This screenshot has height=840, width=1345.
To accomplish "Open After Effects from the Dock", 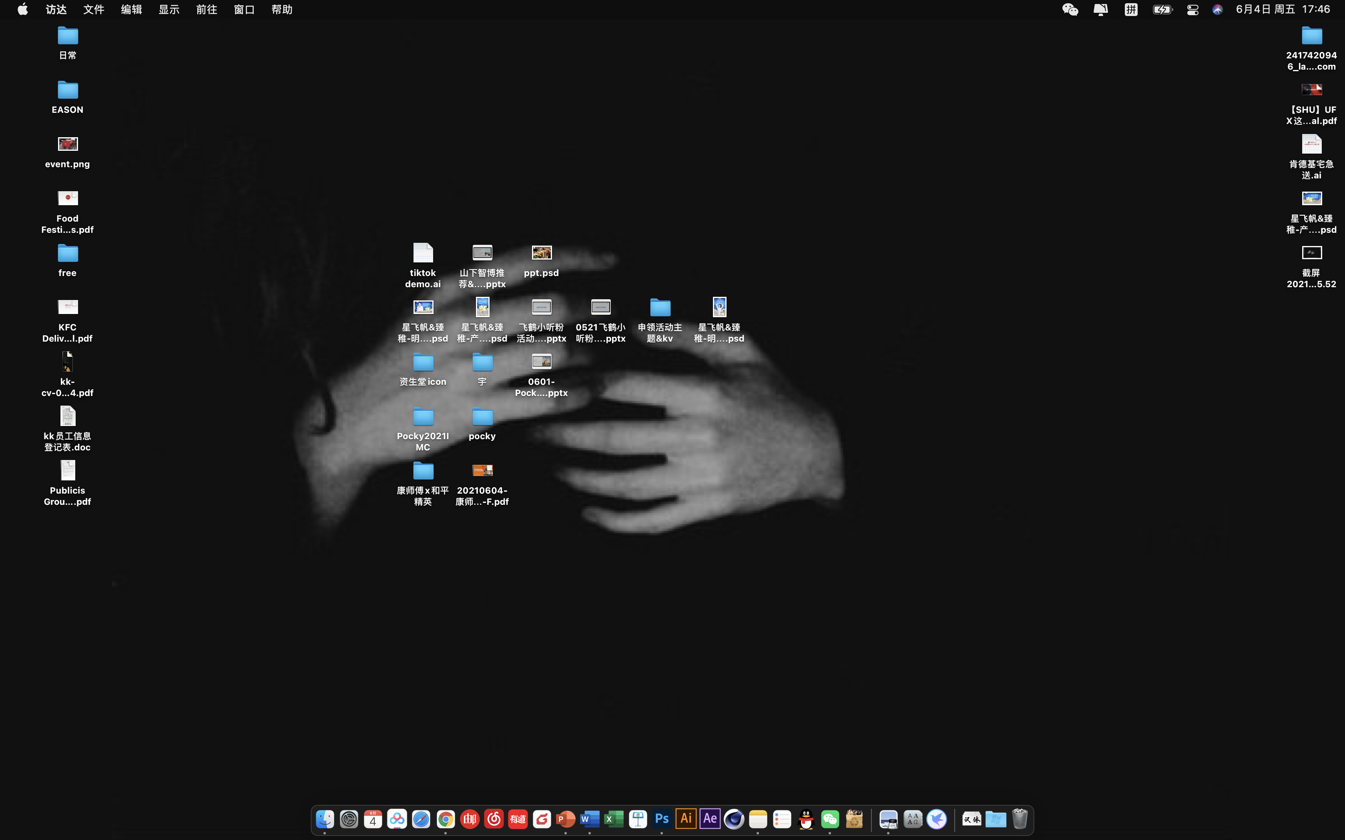I will [710, 819].
